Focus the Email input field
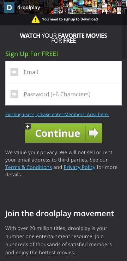 pyautogui.click(x=64, y=72)
